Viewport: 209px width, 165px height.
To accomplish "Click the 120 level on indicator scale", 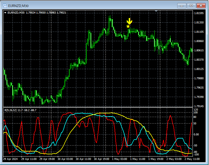I will click(x=196, y=109).
